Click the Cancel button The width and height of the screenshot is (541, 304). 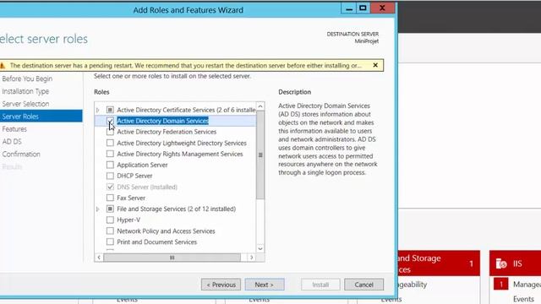(364, 285)
